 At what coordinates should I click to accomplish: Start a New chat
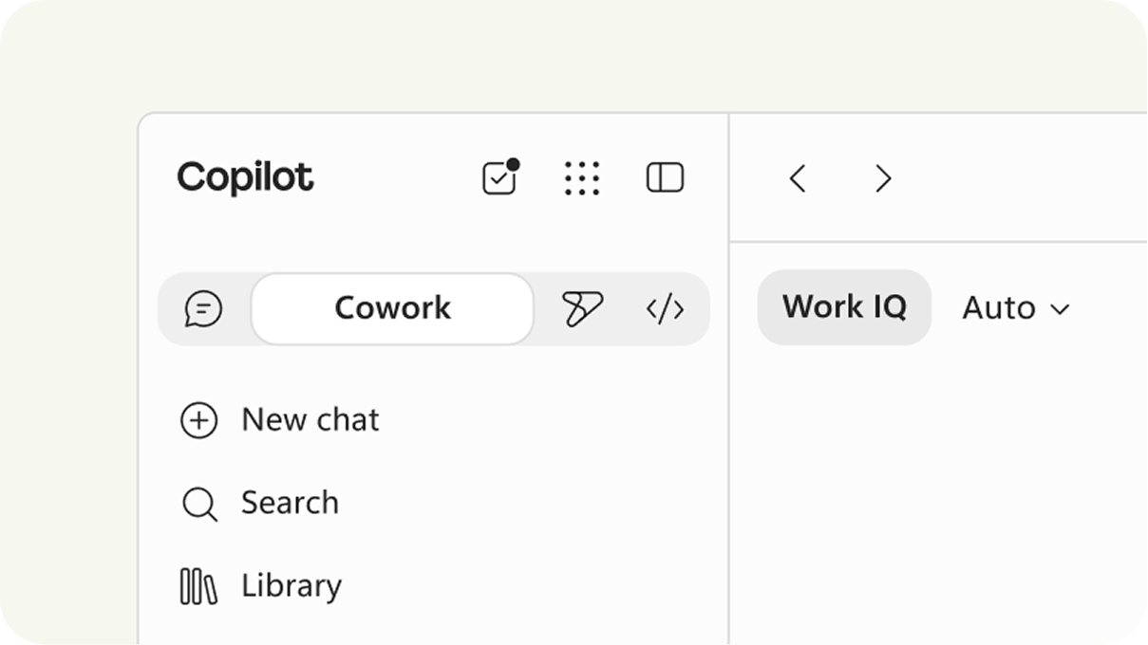tap(280, 420)
